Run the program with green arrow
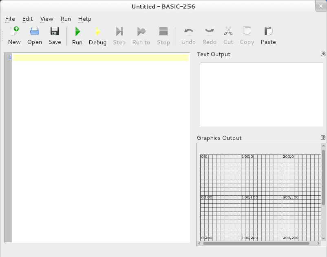This screenshot has width=327, height=257. click(x=77, y=35)
